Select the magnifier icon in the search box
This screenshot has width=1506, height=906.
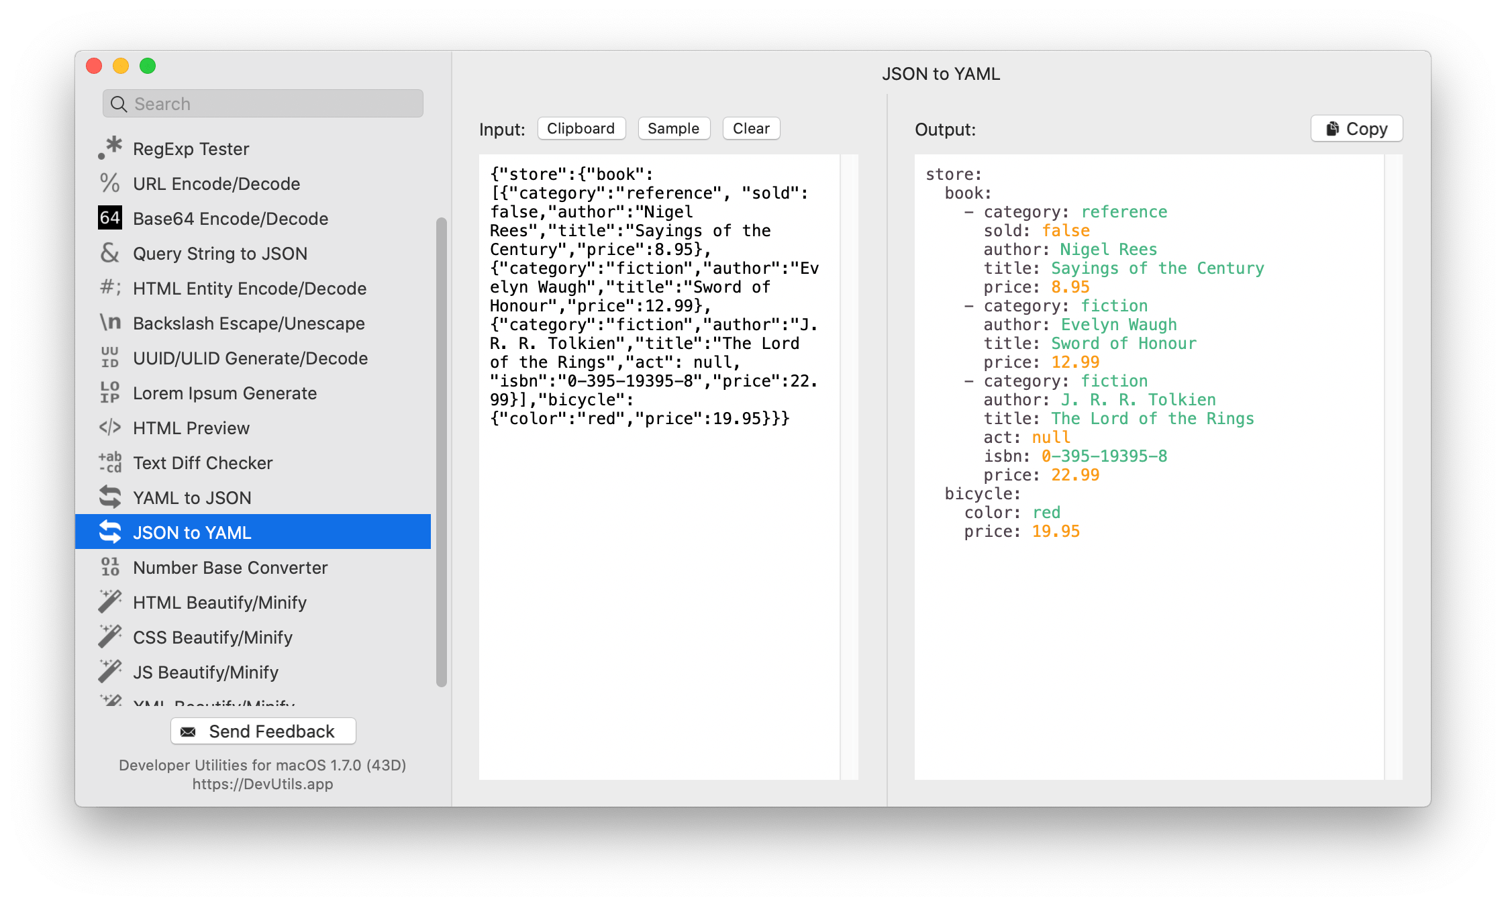(x=119, y=103)
